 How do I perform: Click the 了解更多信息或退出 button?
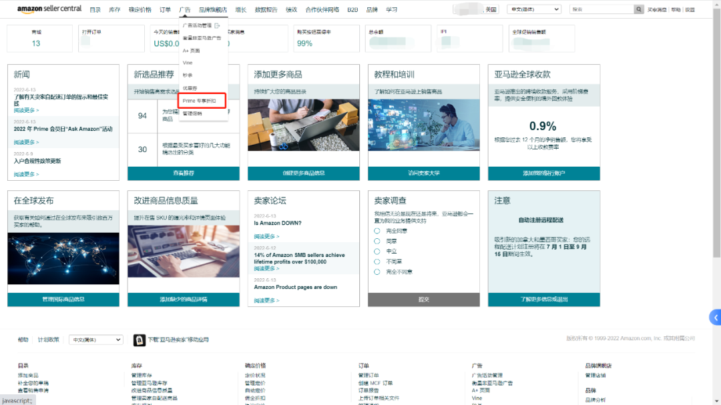click(544, 300)
